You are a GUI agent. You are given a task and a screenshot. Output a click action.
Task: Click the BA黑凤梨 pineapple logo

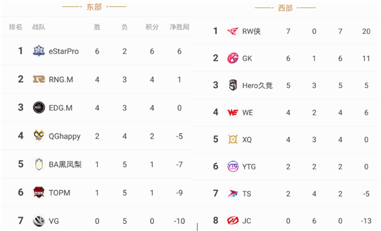point(39,164)
